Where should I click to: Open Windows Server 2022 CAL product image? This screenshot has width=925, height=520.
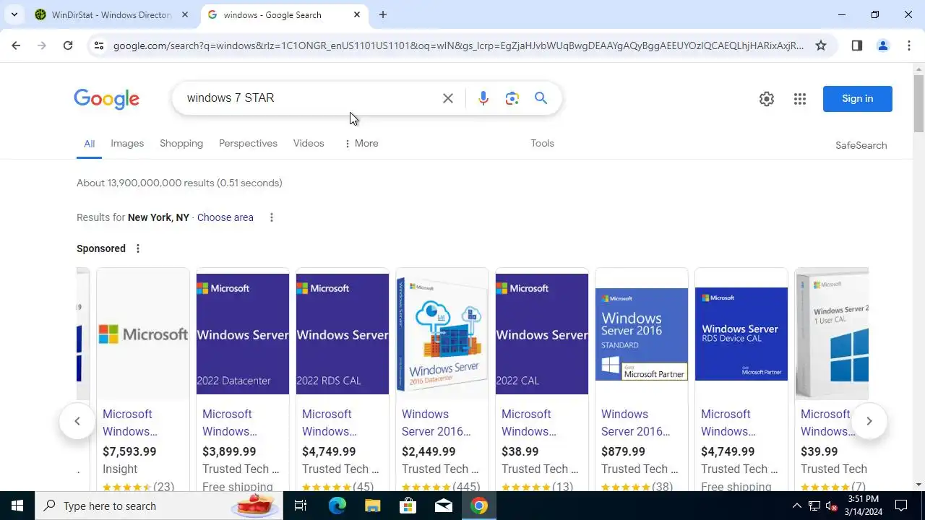(542, 334)
